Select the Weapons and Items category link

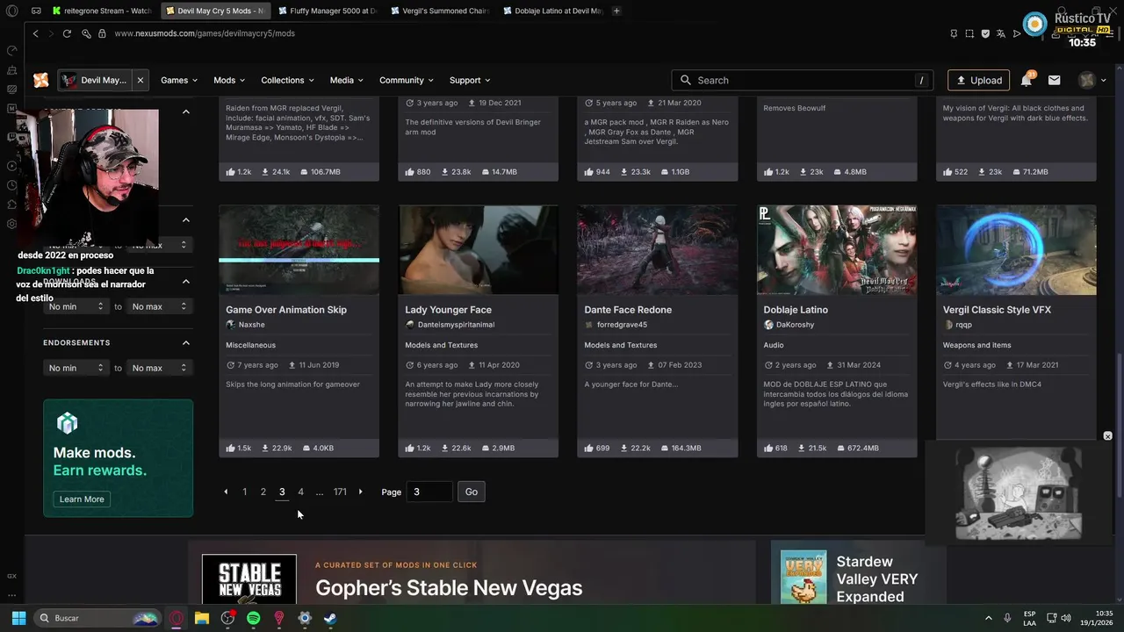[x=976, y=345]
